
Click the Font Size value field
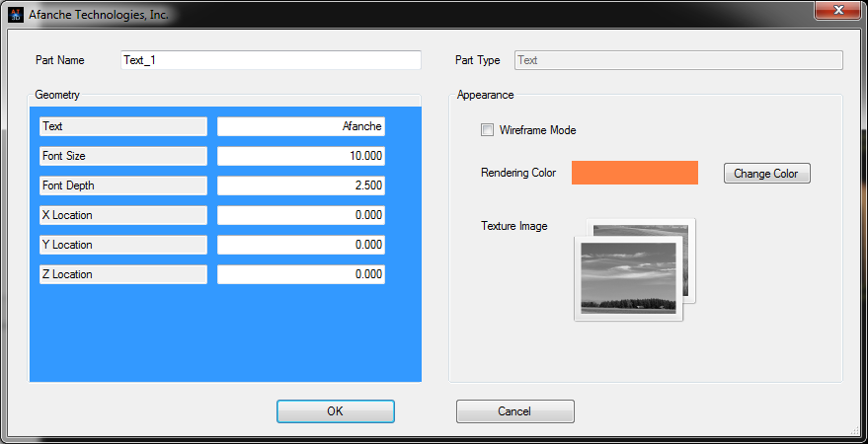[300, 156]
